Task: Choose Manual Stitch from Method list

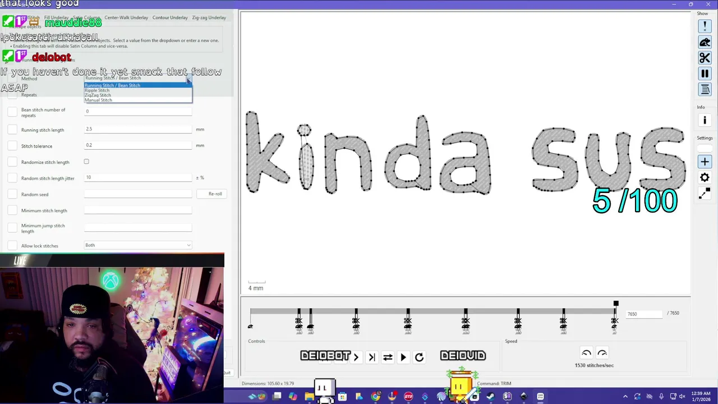Action: (137, 100)
